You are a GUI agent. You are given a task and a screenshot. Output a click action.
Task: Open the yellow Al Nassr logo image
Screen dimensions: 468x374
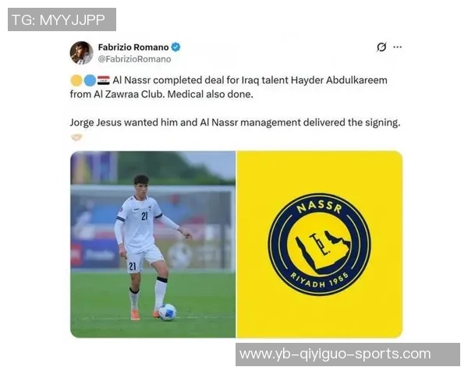coord(320,244)
